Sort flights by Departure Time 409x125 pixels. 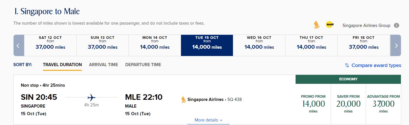(x=143, y=65)
